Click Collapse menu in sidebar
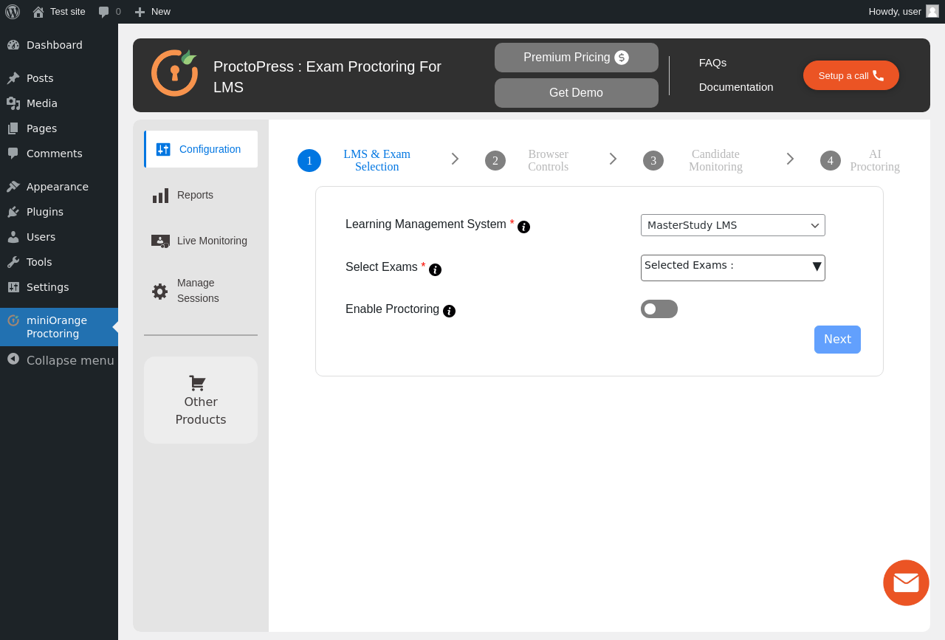 [x=59, y=360]
